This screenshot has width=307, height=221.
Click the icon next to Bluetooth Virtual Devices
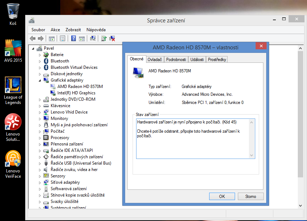46,67
